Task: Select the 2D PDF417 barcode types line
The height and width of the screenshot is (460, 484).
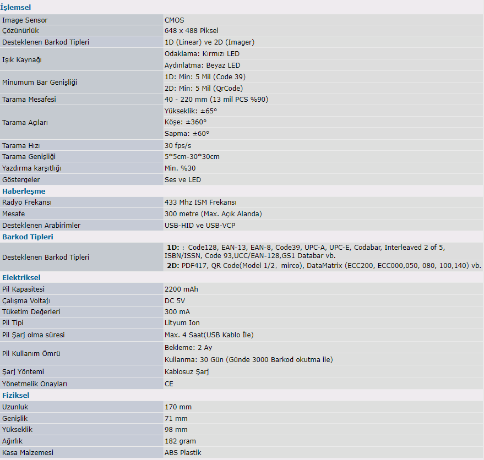Action: [324, 265]
